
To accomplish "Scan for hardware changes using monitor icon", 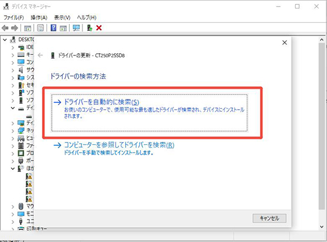I will point(76,28).
